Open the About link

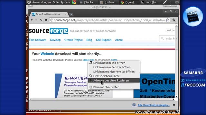(119, 40)
